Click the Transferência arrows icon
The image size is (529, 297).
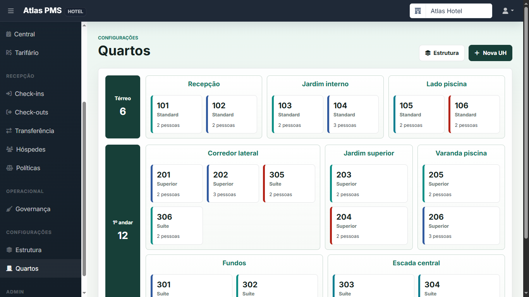click(x=9, y=131)
